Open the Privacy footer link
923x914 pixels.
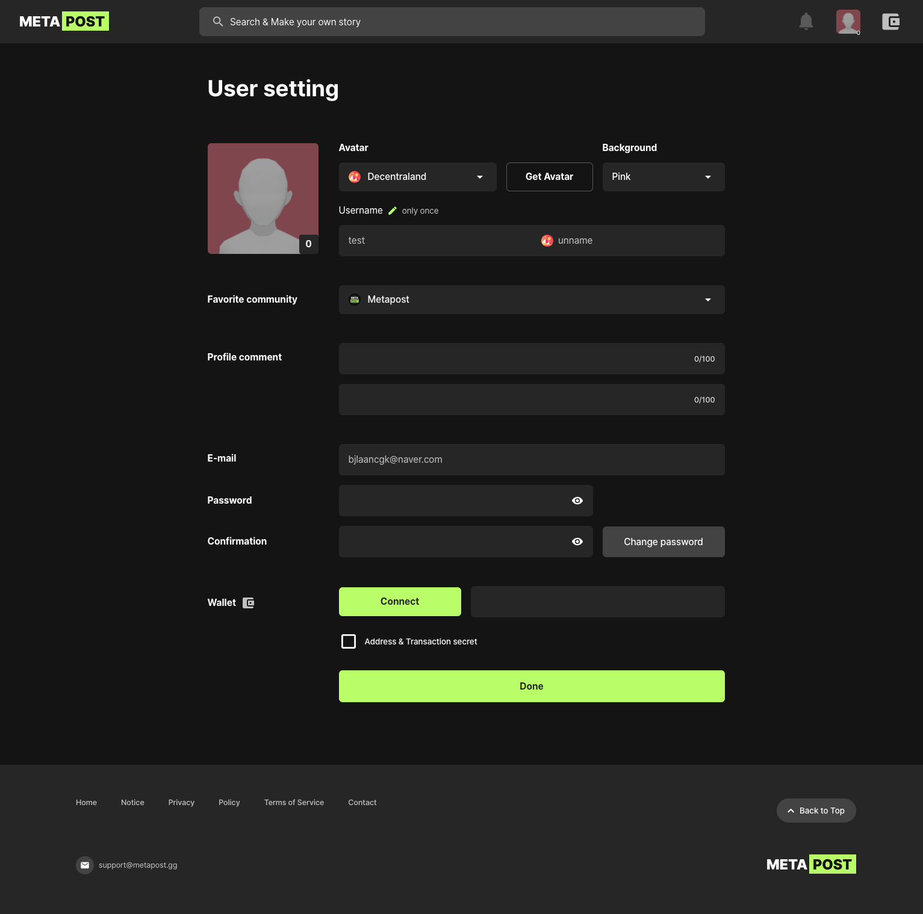181,803
